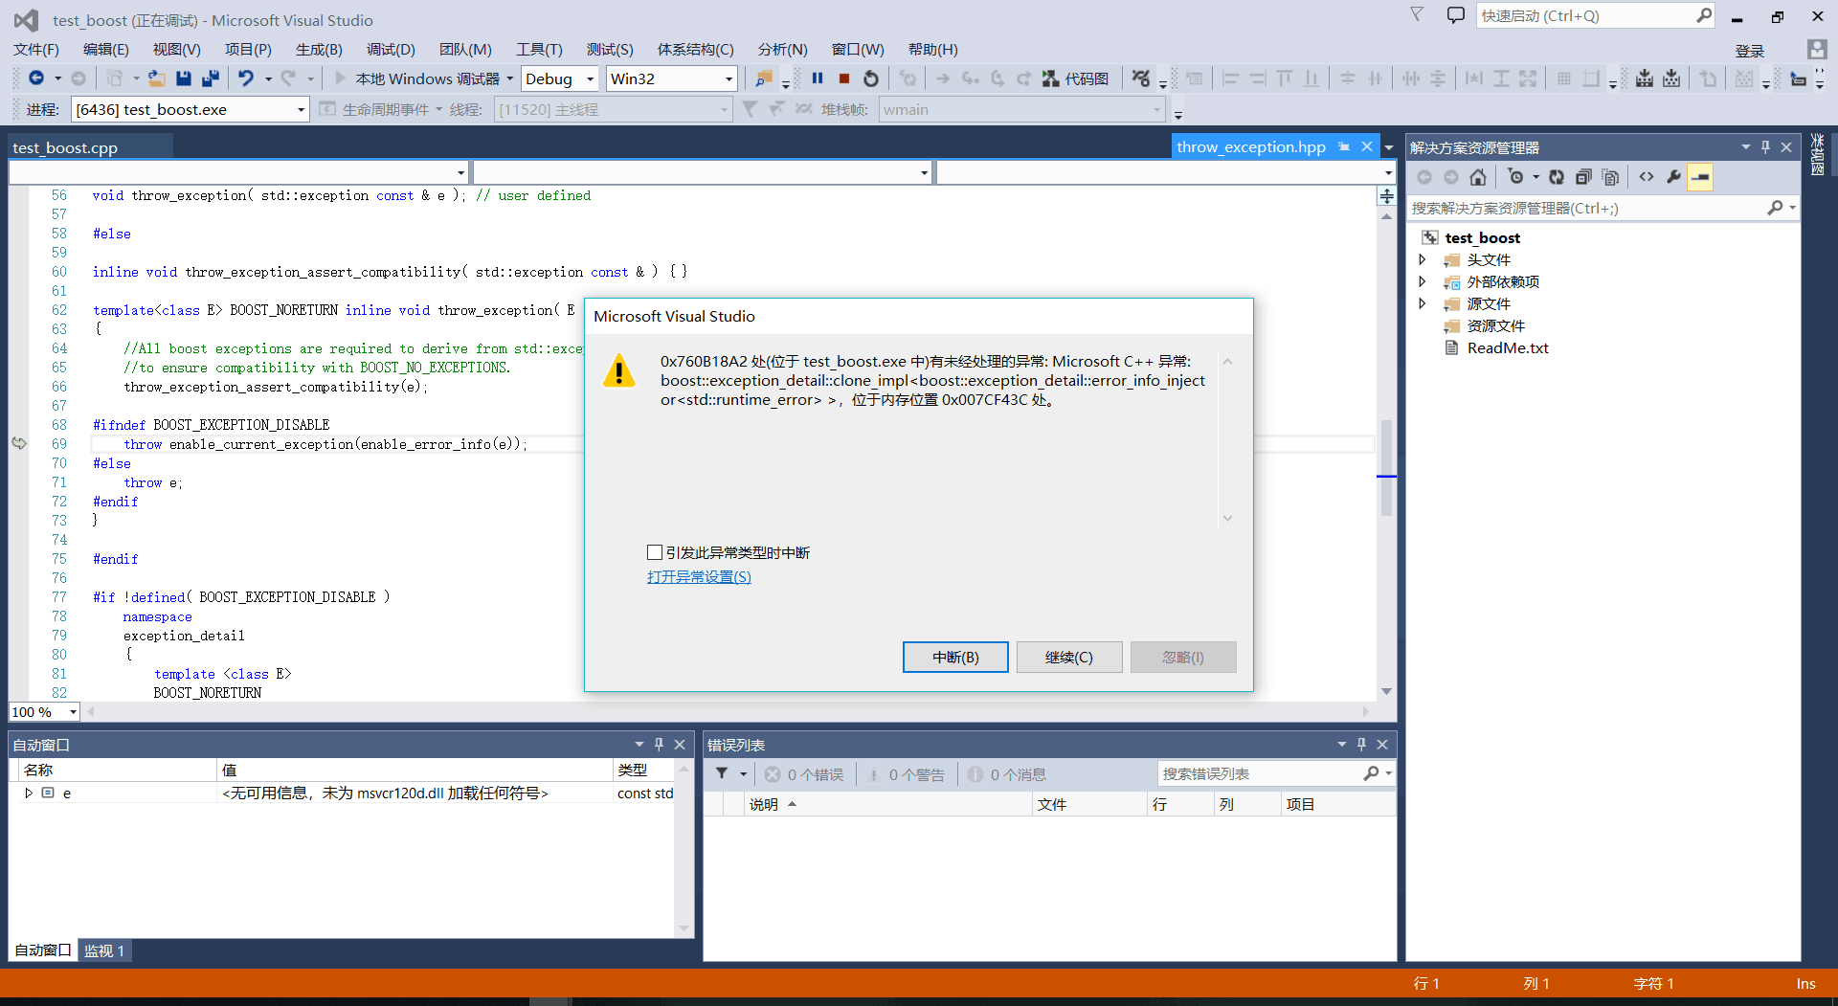The width and height of the screenshot is (1838, 1006).
Task: Click the 登录 sign-in link
Action: coord(1750,51)
